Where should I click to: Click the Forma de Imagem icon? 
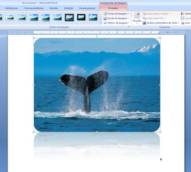pos(105,14)
